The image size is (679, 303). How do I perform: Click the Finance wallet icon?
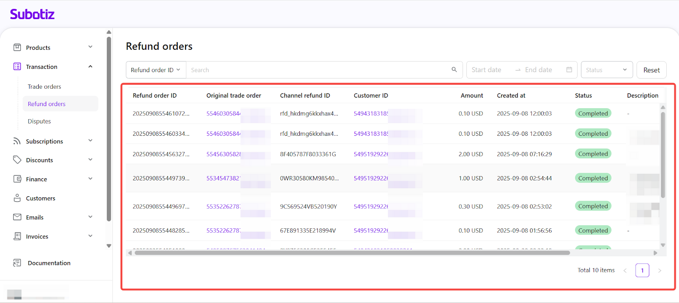(17, 179)
